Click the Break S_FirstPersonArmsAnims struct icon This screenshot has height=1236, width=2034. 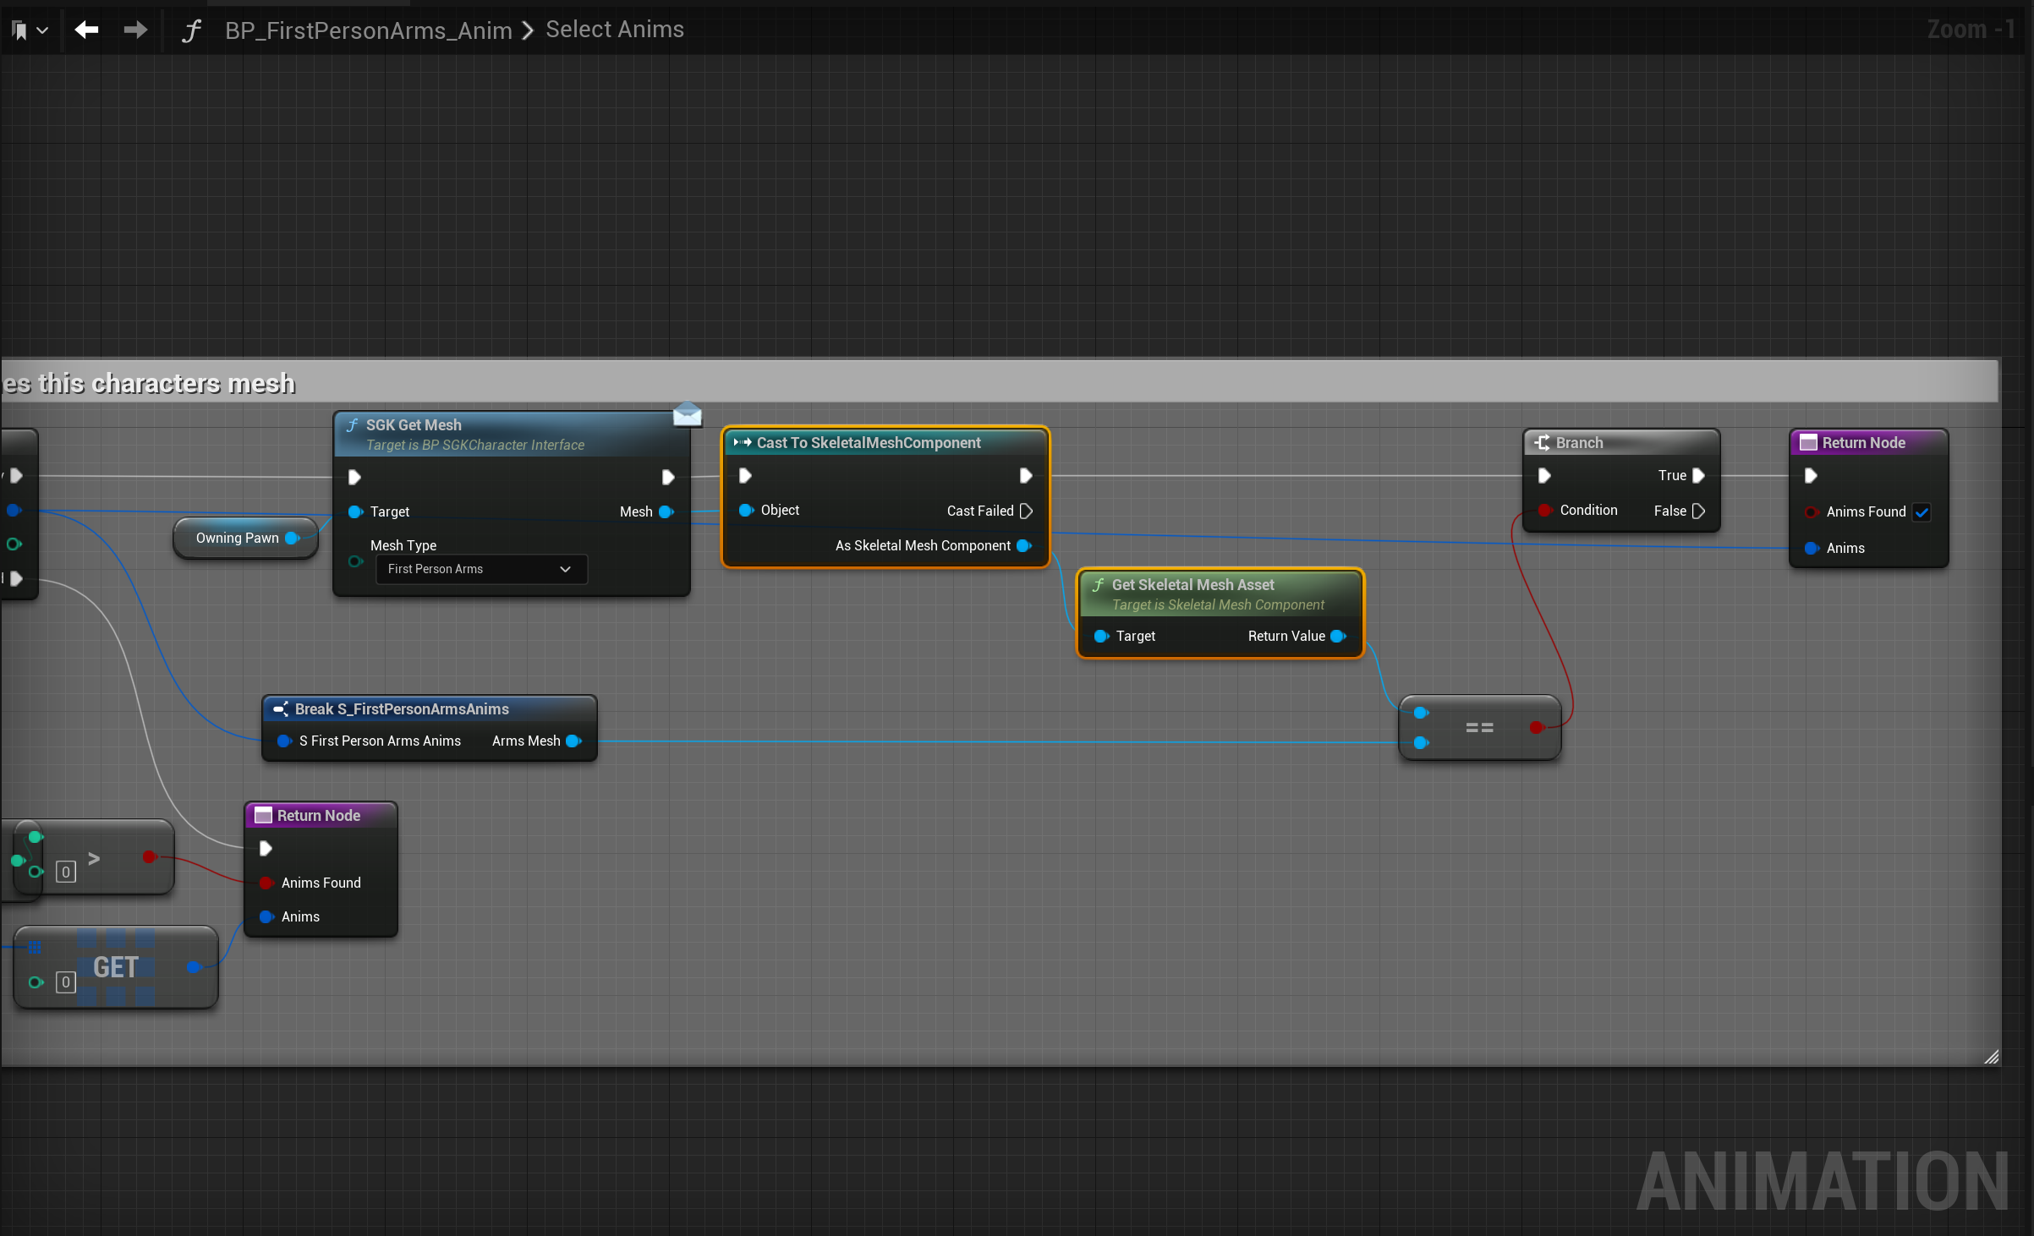[281, 709]
